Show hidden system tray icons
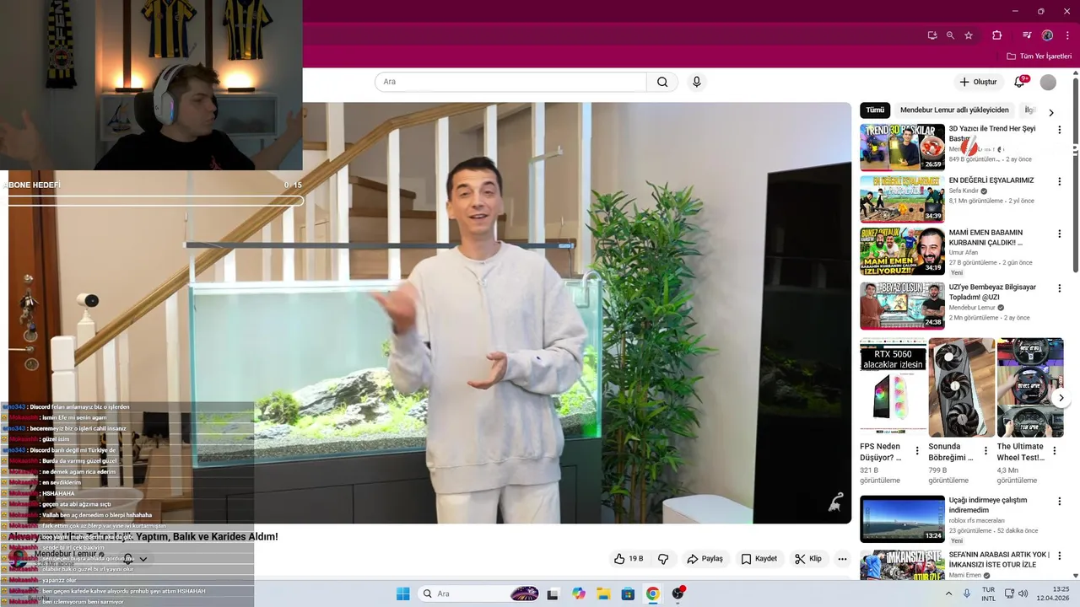The width and height of the screenshot is (1080, 607). tap(948, 594)
